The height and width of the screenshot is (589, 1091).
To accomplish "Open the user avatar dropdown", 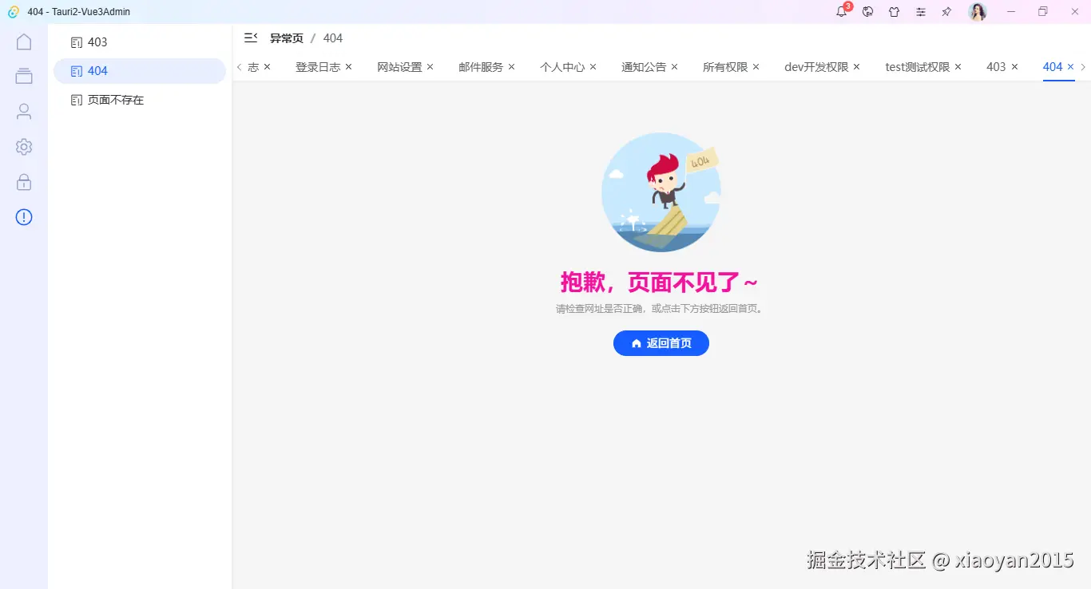I will pos(977,12).
